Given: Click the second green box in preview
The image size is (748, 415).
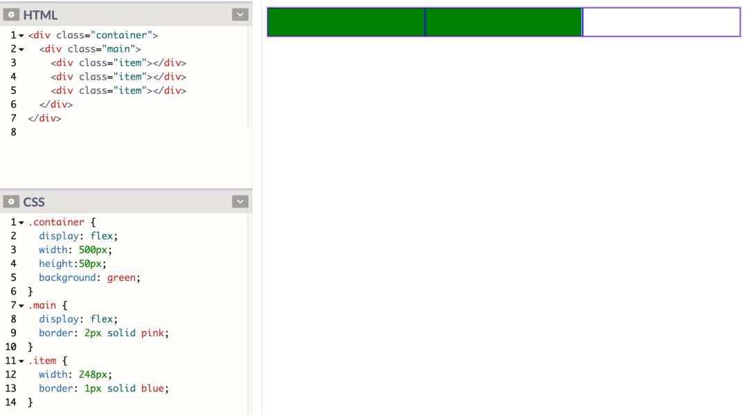Looking at the screenshot, I should click(x=504, y=22).
